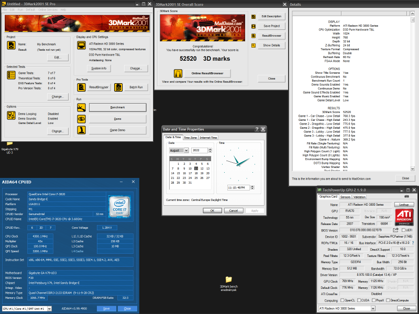Click the Change button in Display and CPU Settings

[136, 69]
